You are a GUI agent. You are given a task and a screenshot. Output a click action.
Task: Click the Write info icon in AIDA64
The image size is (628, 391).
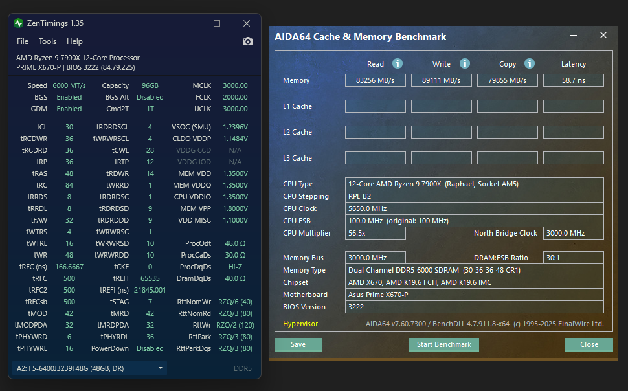click(x=464, y=63)
